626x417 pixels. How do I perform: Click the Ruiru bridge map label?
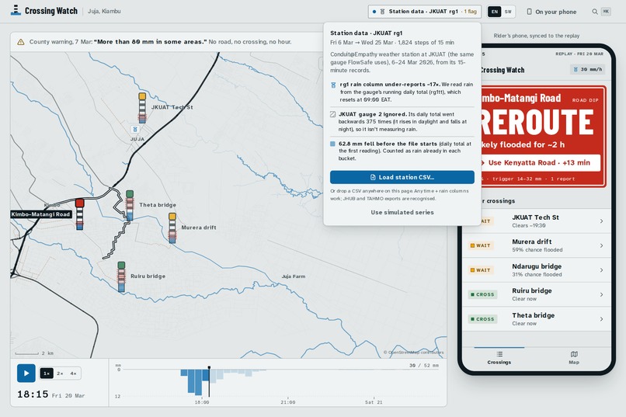[148, 276]
